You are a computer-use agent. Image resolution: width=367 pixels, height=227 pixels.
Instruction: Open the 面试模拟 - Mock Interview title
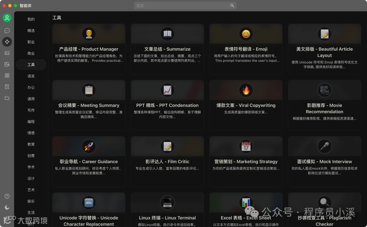pos(325,162)
